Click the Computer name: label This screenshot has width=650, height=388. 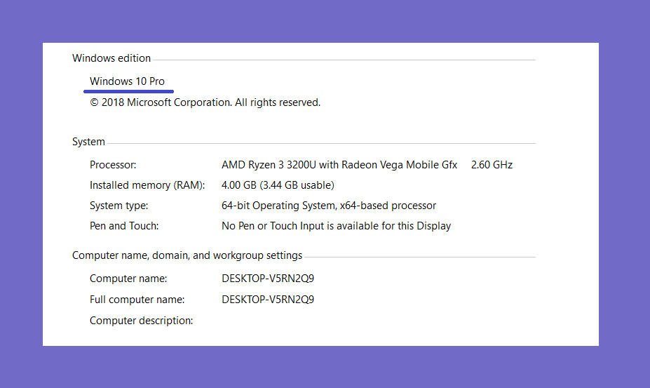[x=128, y=279]
